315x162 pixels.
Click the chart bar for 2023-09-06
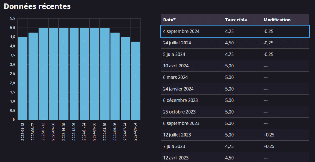pyautogui.click(x=54, y=74)
